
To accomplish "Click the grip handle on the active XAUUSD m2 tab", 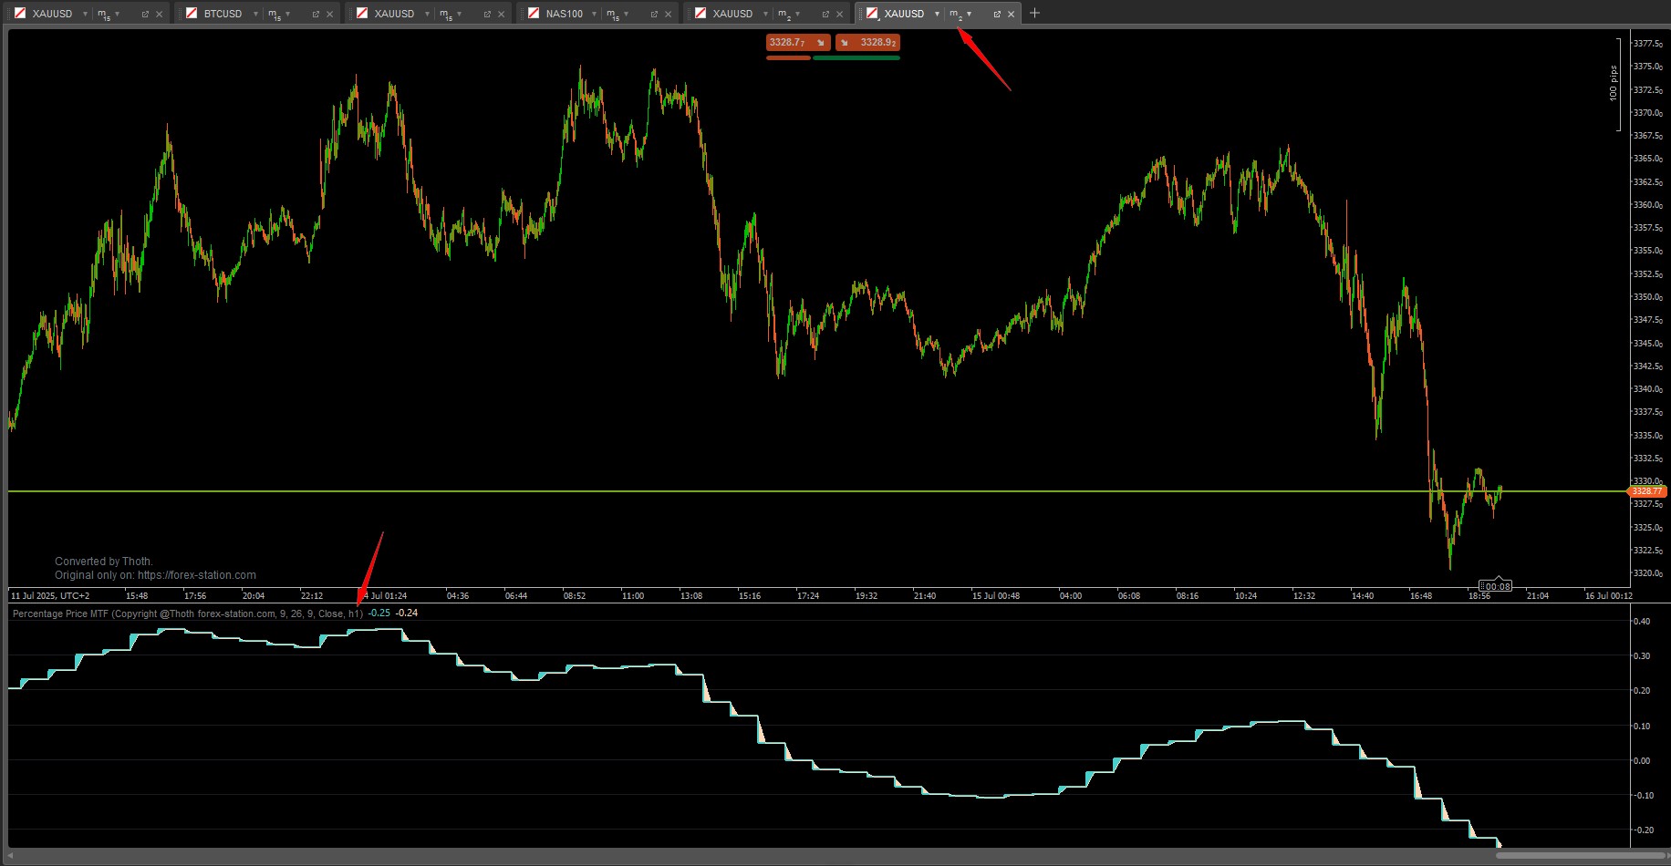I will click(x=860, y=14).
